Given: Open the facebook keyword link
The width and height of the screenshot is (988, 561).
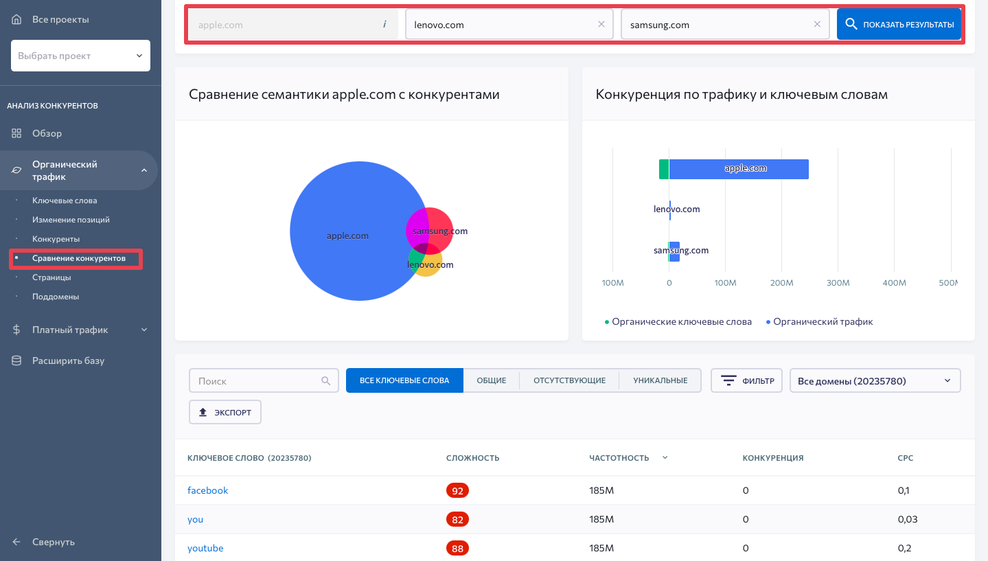Looking at the screenshot, I should (207, 490).
